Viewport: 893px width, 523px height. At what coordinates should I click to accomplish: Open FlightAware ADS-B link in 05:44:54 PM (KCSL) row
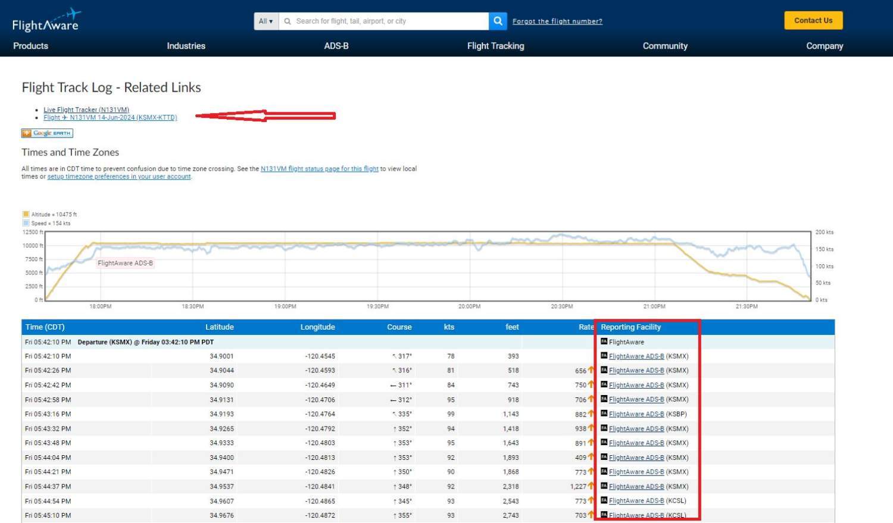636,501
